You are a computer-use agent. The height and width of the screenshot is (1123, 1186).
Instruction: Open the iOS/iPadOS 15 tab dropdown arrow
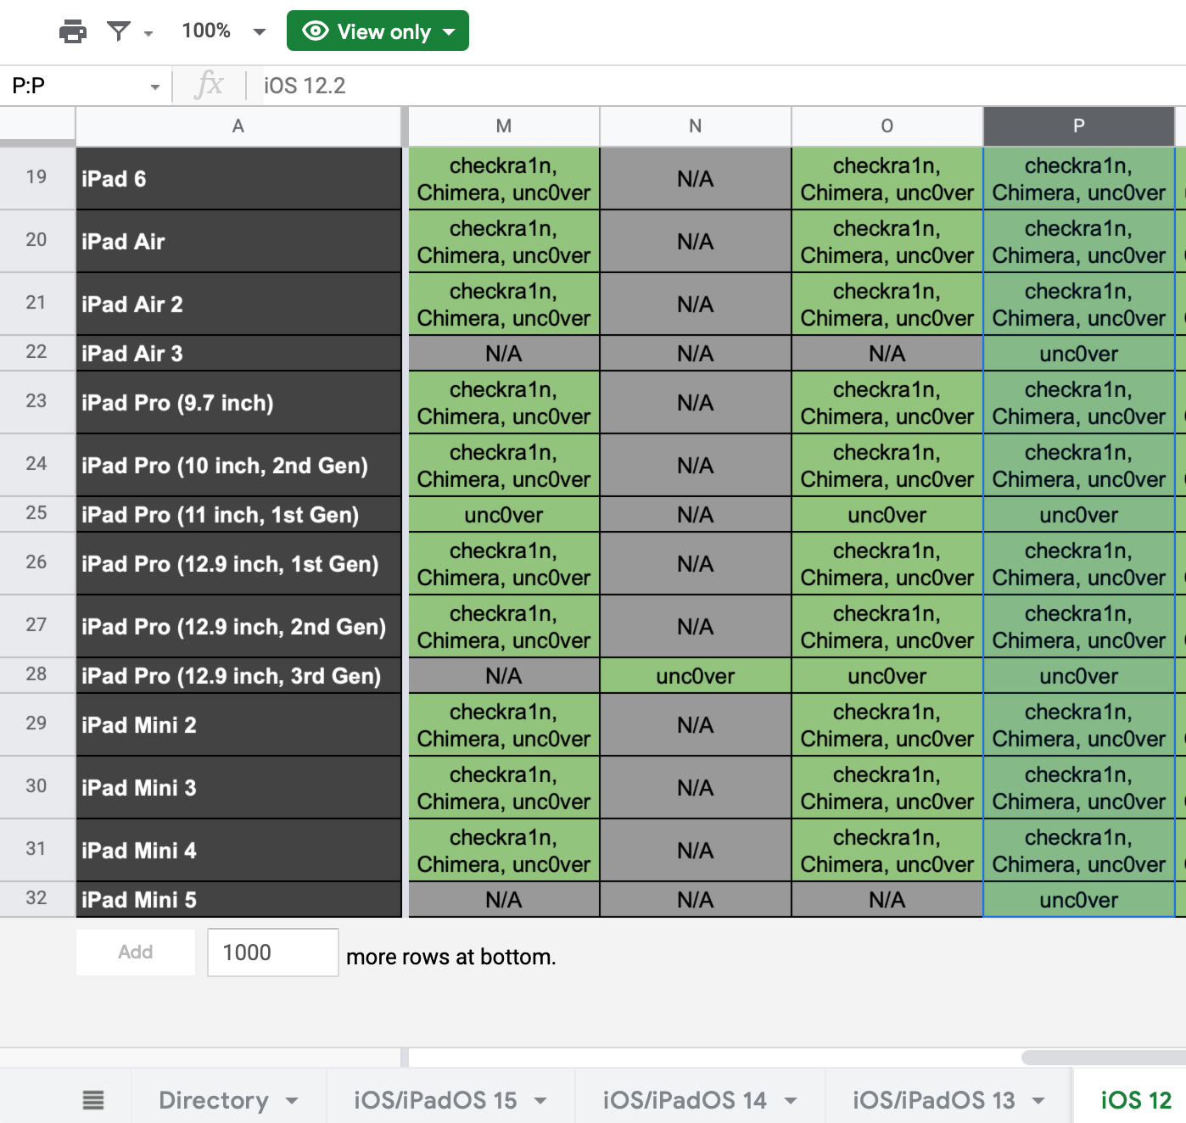(540, 1101)
